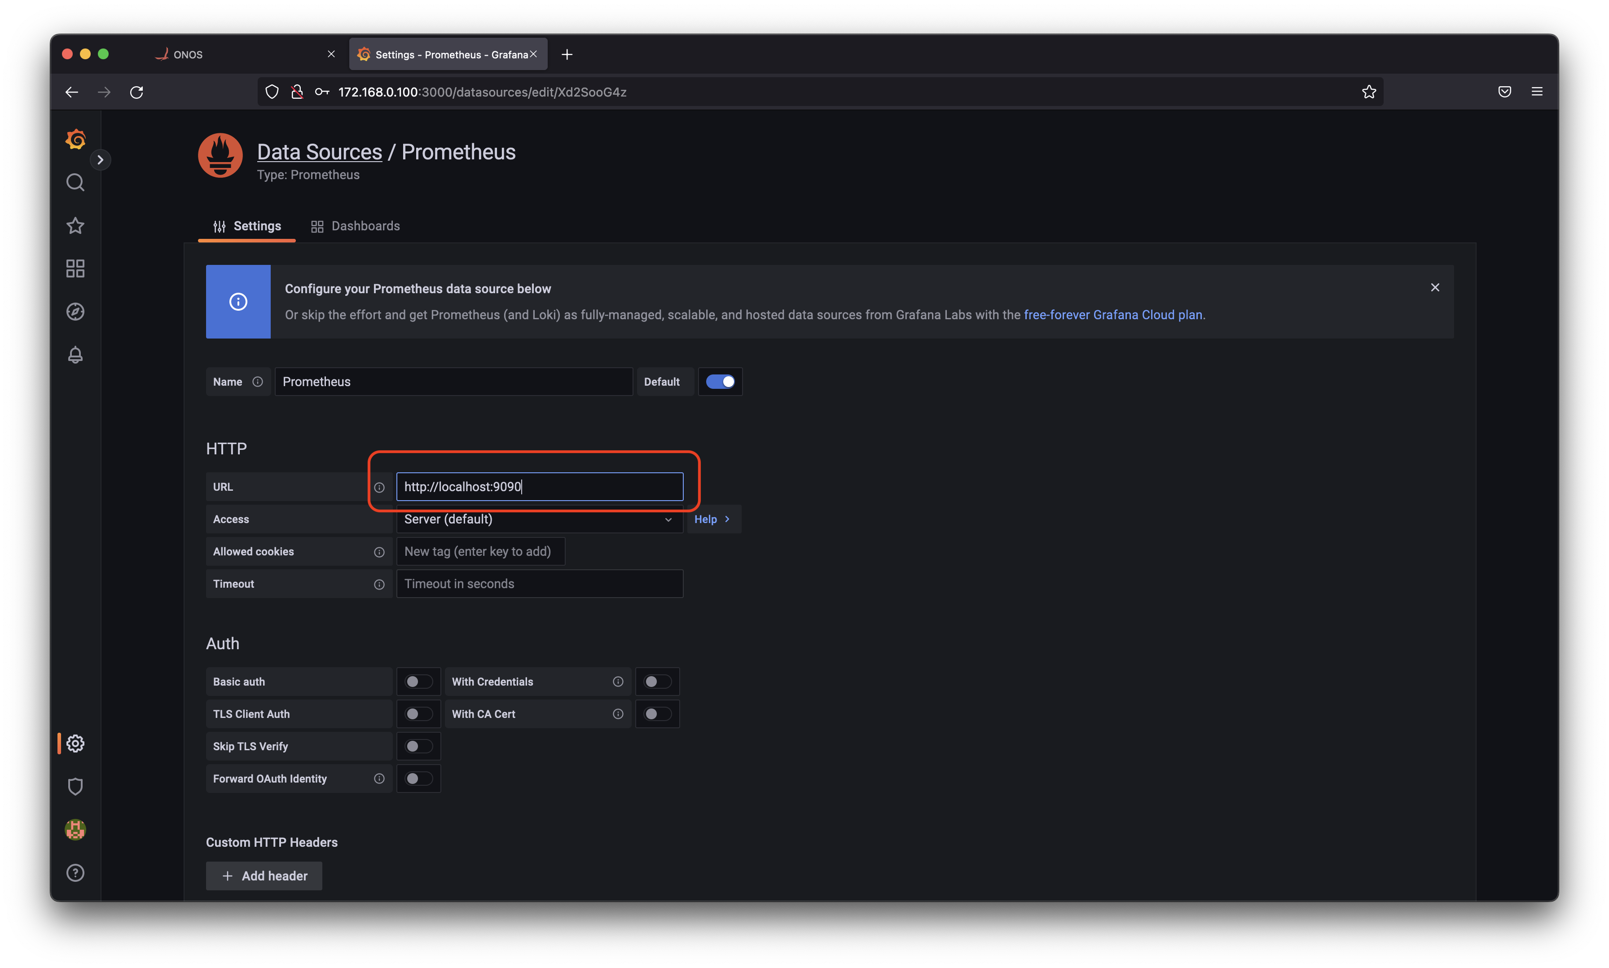Bookmark this page with the star
1609x968 pixels.
point(1369,92)
